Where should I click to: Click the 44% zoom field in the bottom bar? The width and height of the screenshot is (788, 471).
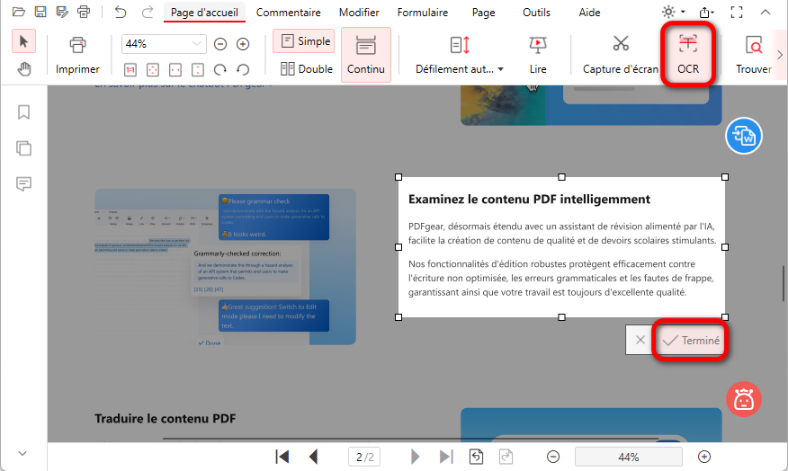pyautogui.click(x=629, y=457)
